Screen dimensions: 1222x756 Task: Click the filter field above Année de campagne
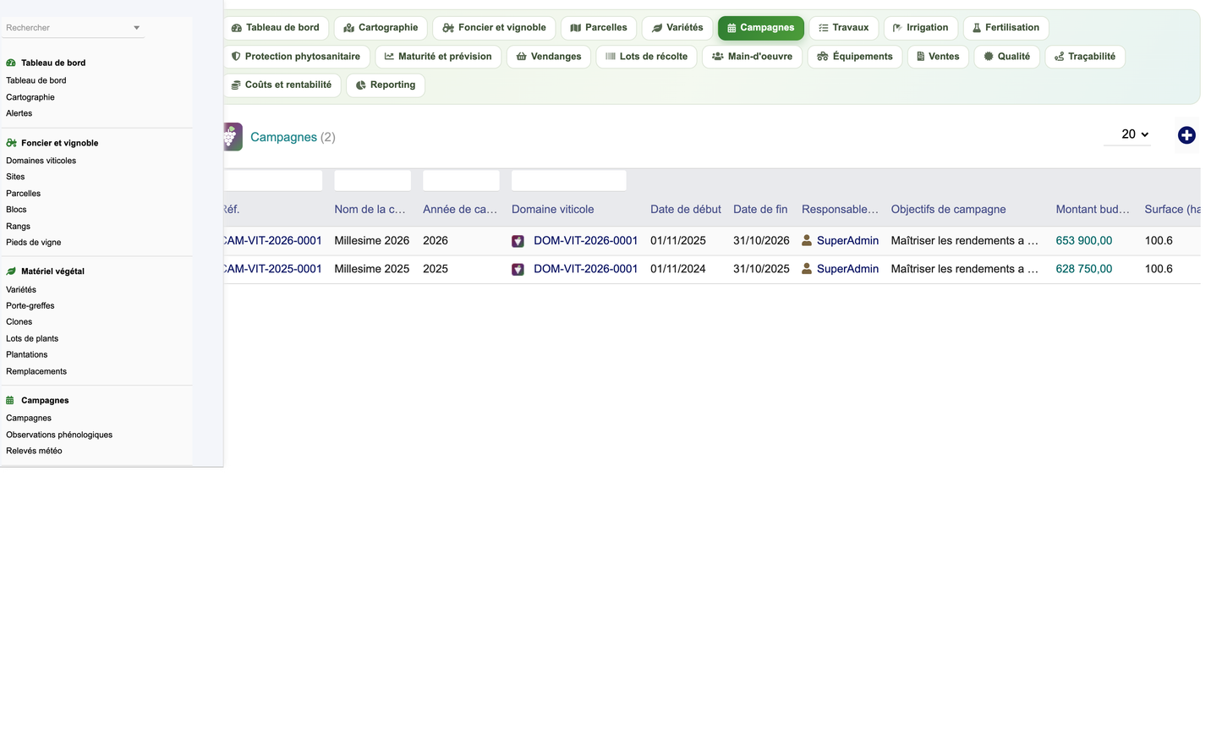point(461,180)
